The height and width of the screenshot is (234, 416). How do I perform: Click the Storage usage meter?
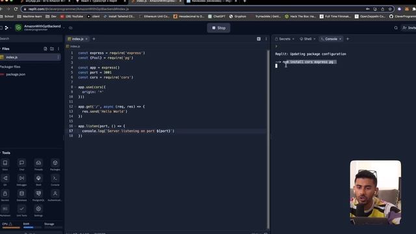tap(53, 226)
